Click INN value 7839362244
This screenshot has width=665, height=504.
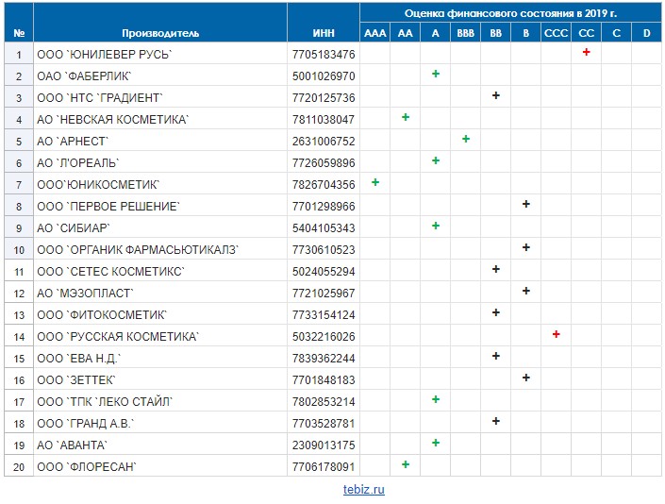coord(324,358)
